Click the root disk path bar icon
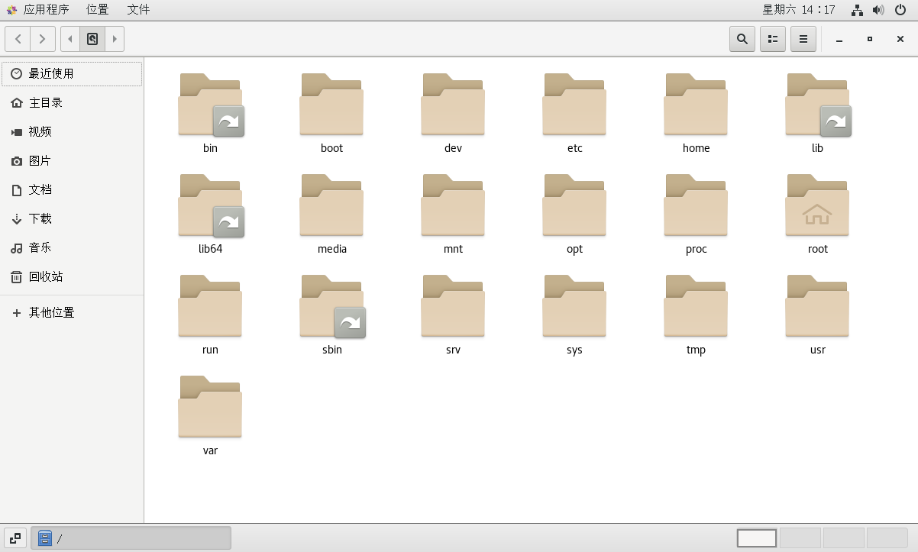Image resolution: width=918 pixels, height=552 pixels. (92, 39)
